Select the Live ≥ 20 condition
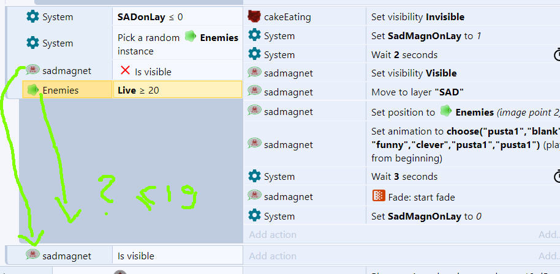Screen dimensions: 560x274 [x=178, y=90]
